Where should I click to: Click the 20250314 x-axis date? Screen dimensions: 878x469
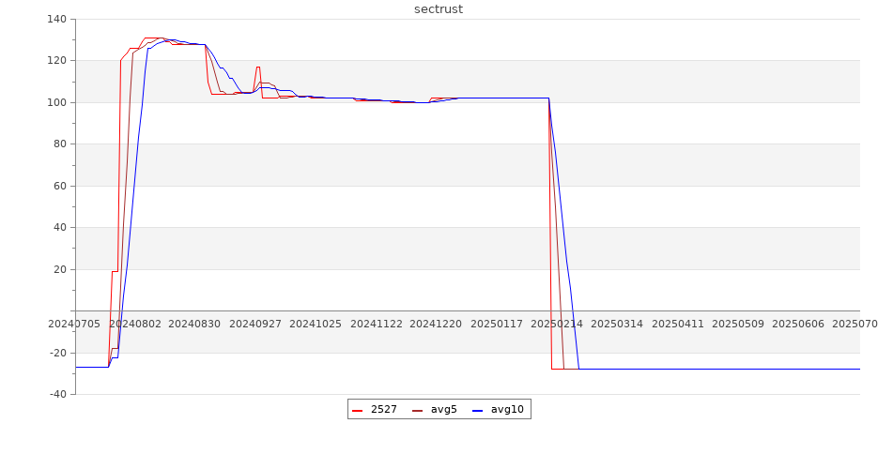[x=618, y=324]
